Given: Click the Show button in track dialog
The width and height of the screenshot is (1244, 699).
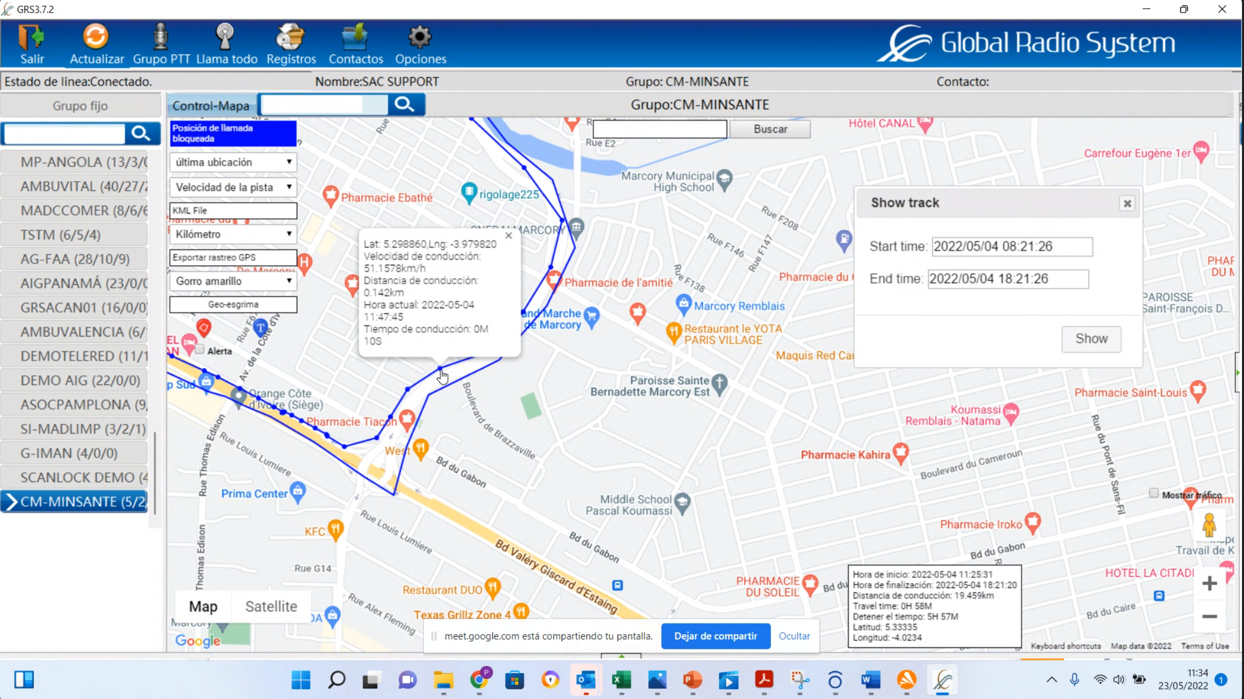Looking at the screenshot, I should [1091, 338].
